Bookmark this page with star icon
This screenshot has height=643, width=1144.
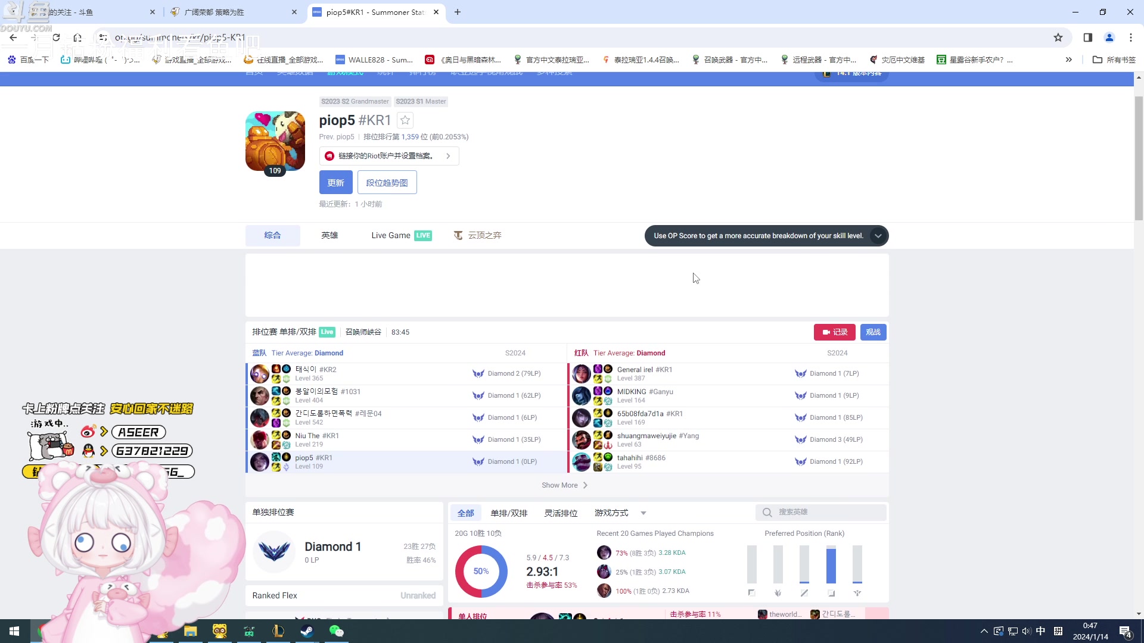[x=1058, y=38]
